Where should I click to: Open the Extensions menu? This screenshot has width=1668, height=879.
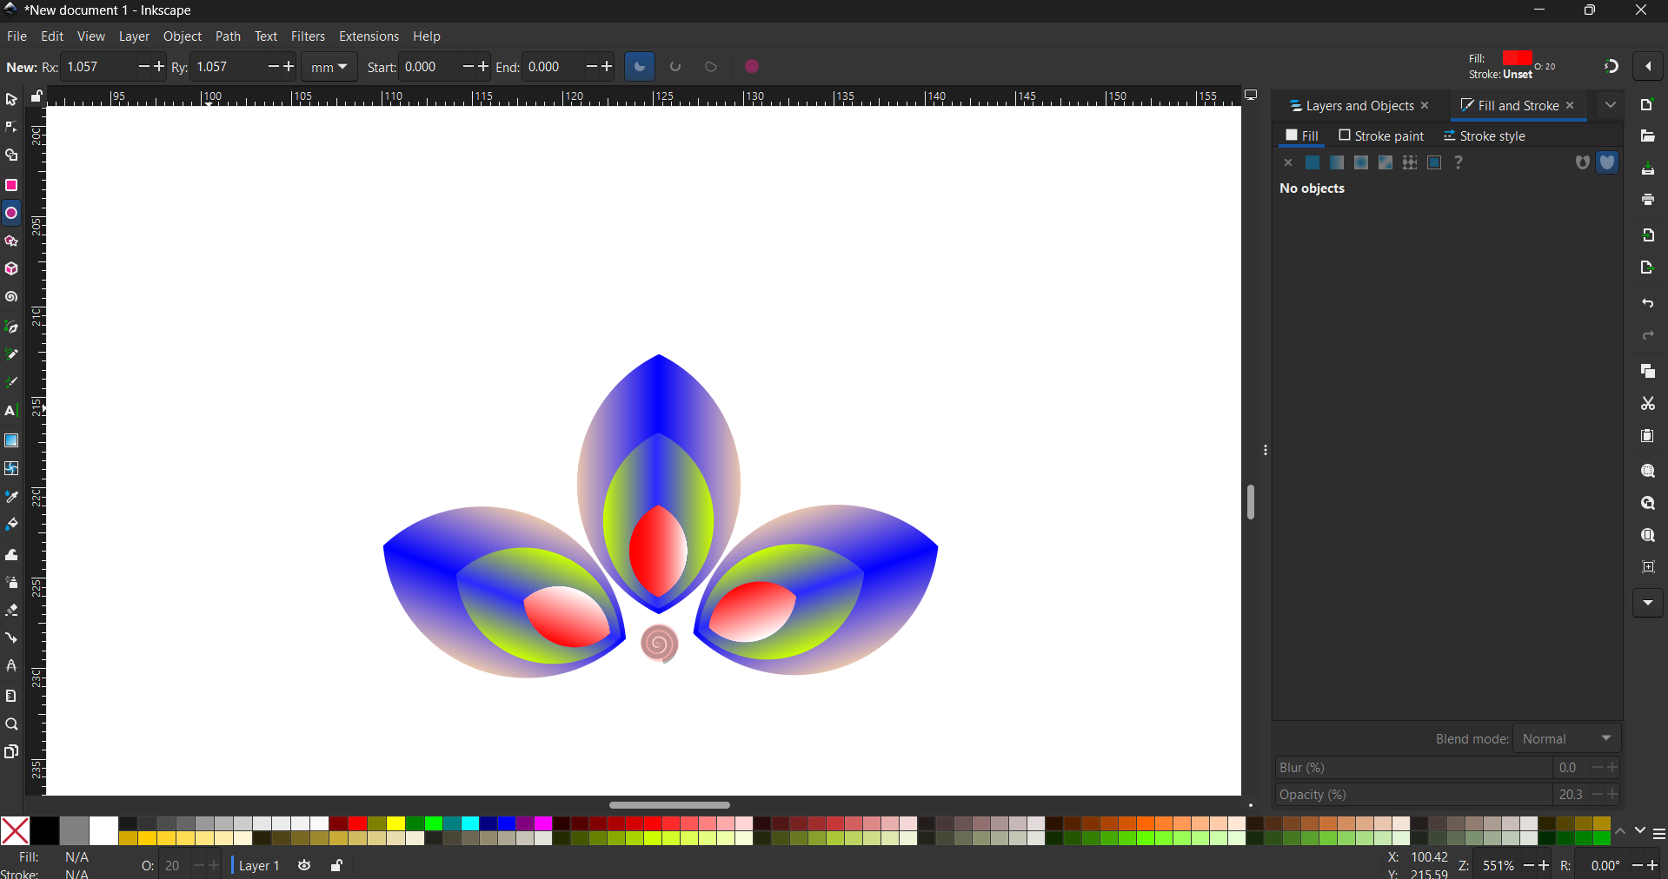(369, 36)
